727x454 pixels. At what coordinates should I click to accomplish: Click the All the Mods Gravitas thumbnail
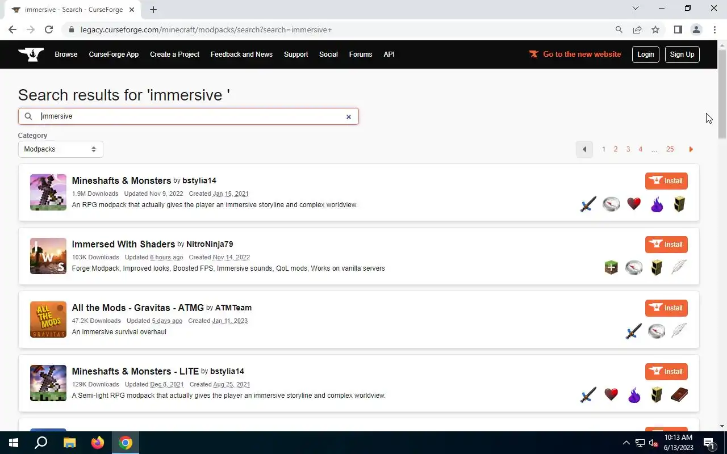click(48, 320)
